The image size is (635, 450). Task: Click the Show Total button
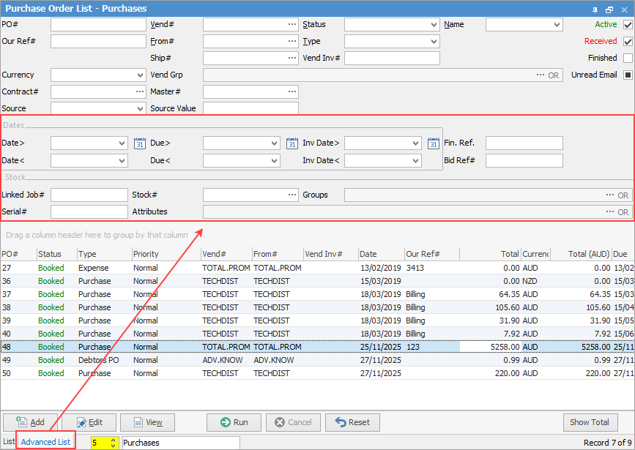coord(590,422)
